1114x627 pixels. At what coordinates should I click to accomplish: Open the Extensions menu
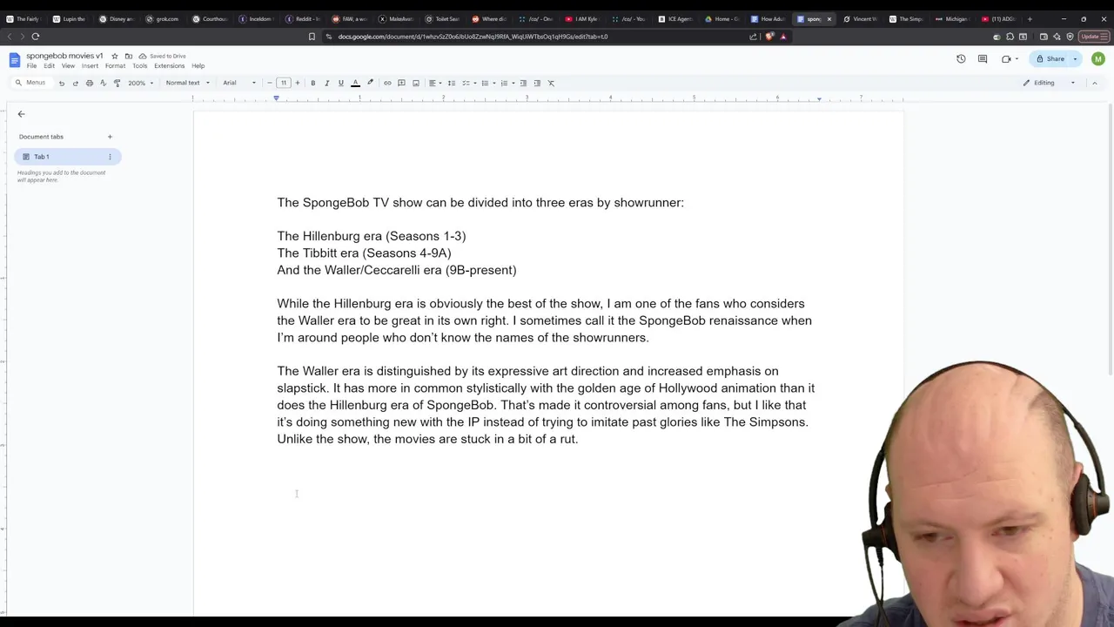[169, 66]
